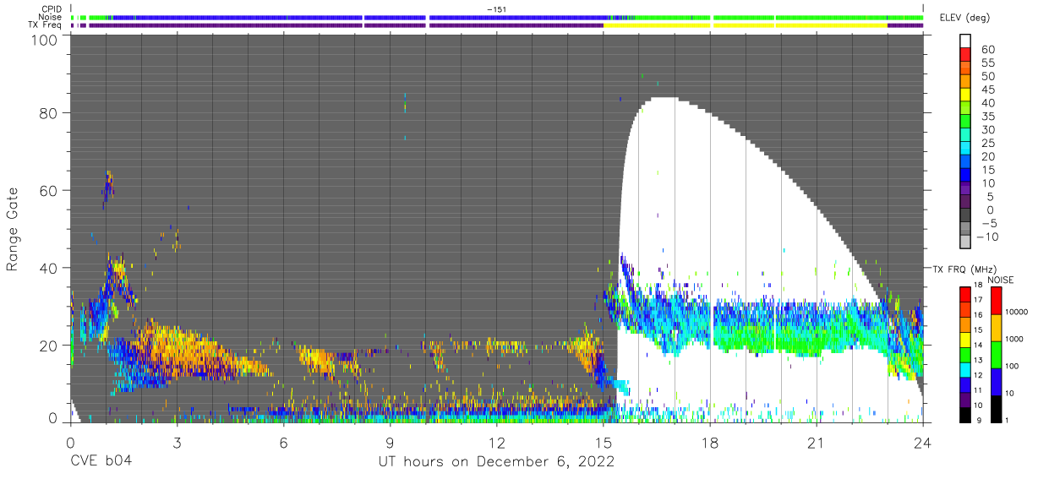The image size is (1038, 479).
Task: Click the 6 hour tick on UT axis
Action: click(x=283, y=443)
